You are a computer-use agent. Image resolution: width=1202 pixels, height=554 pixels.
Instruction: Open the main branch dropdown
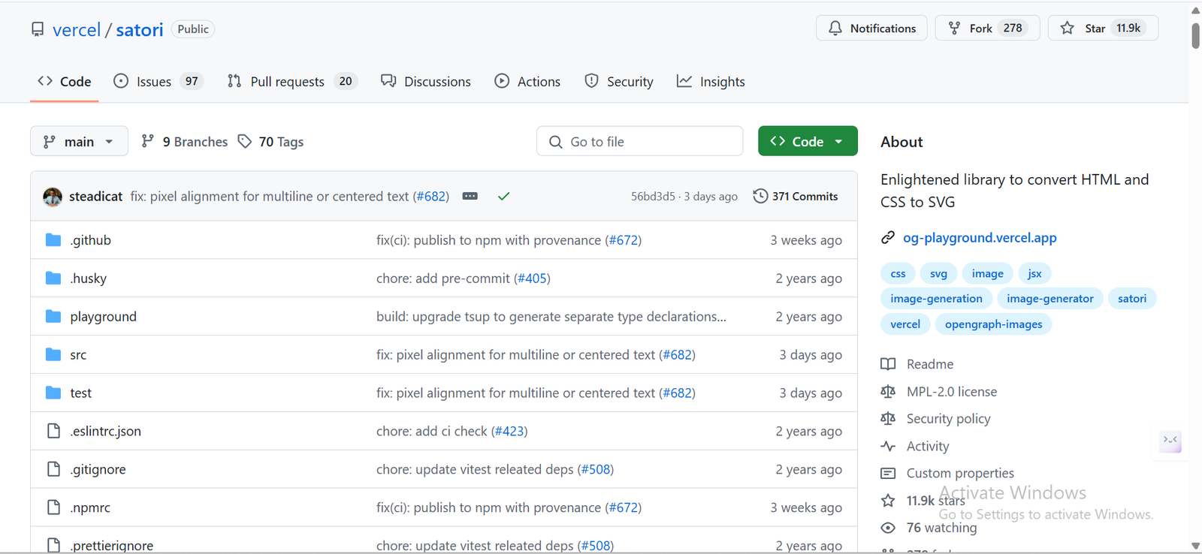79,141
